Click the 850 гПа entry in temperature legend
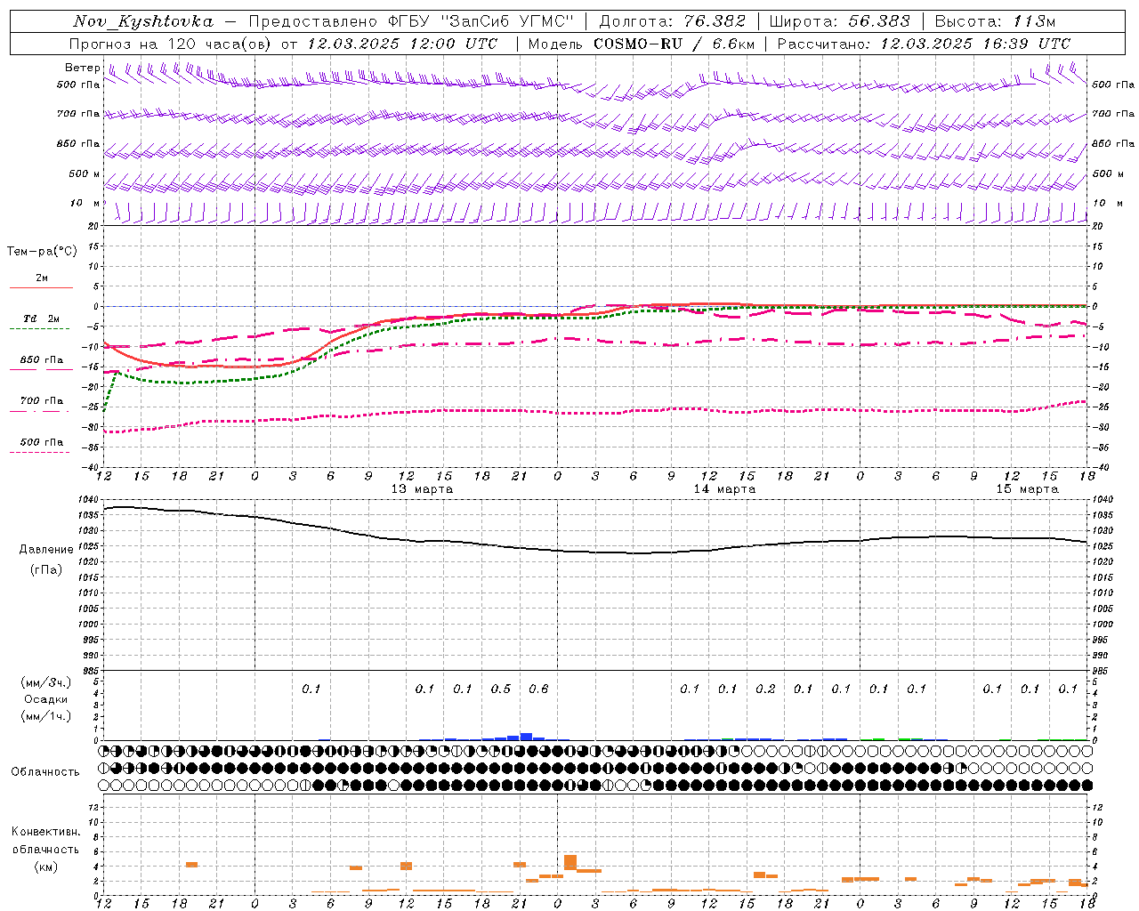The width and height of the screenshot is (1139, 911). [x=41, y=360]
